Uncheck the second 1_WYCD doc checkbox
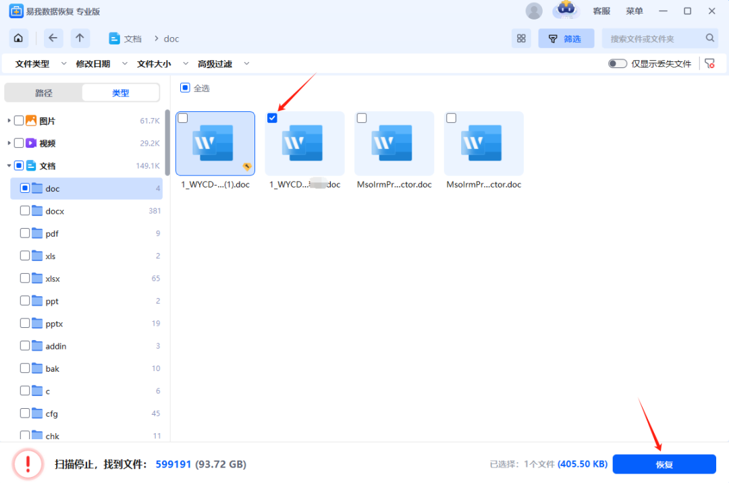Screen dimensions: 729x483 click(x=273, y=118)
